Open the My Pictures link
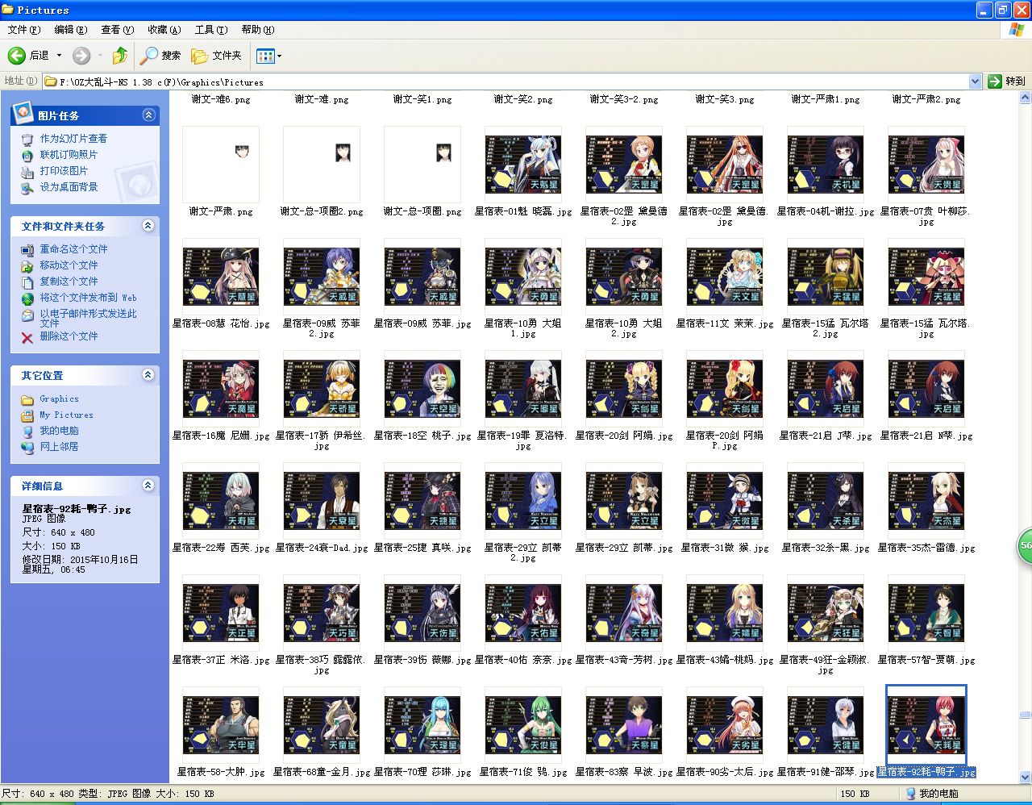 coord(67,415)
